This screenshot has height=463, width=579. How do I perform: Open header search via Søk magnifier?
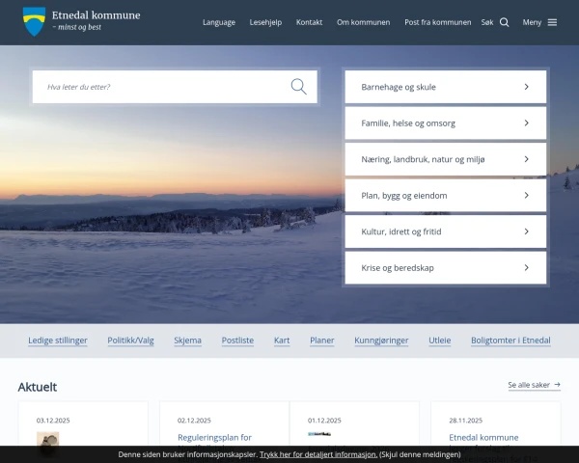pyautogui.click(x=504, y=22)
